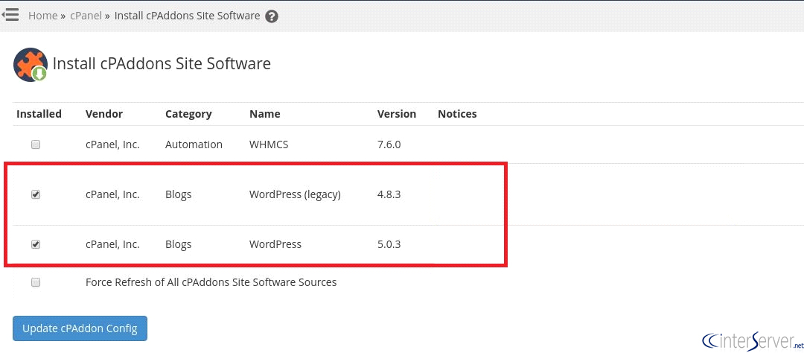Click the Category column header
The height and width of the screenshot is (353, 804).
tap(188, 114)
